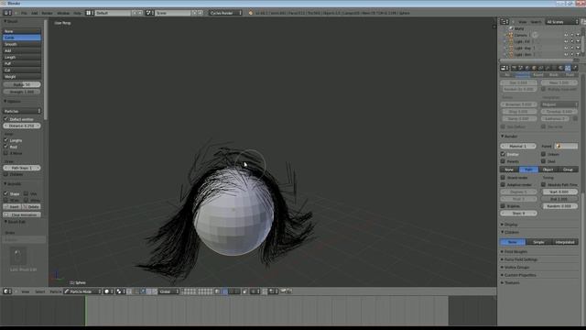Open the Info editor type selector icon

[6, 13]
